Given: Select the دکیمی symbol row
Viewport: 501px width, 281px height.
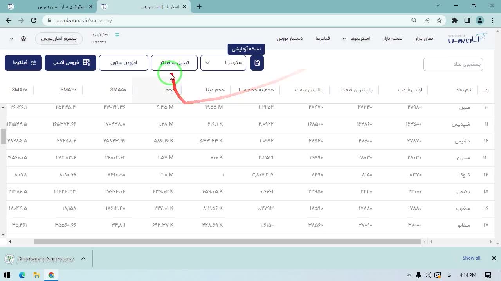Looking at the screenshot, I should (x=250, y=192).
